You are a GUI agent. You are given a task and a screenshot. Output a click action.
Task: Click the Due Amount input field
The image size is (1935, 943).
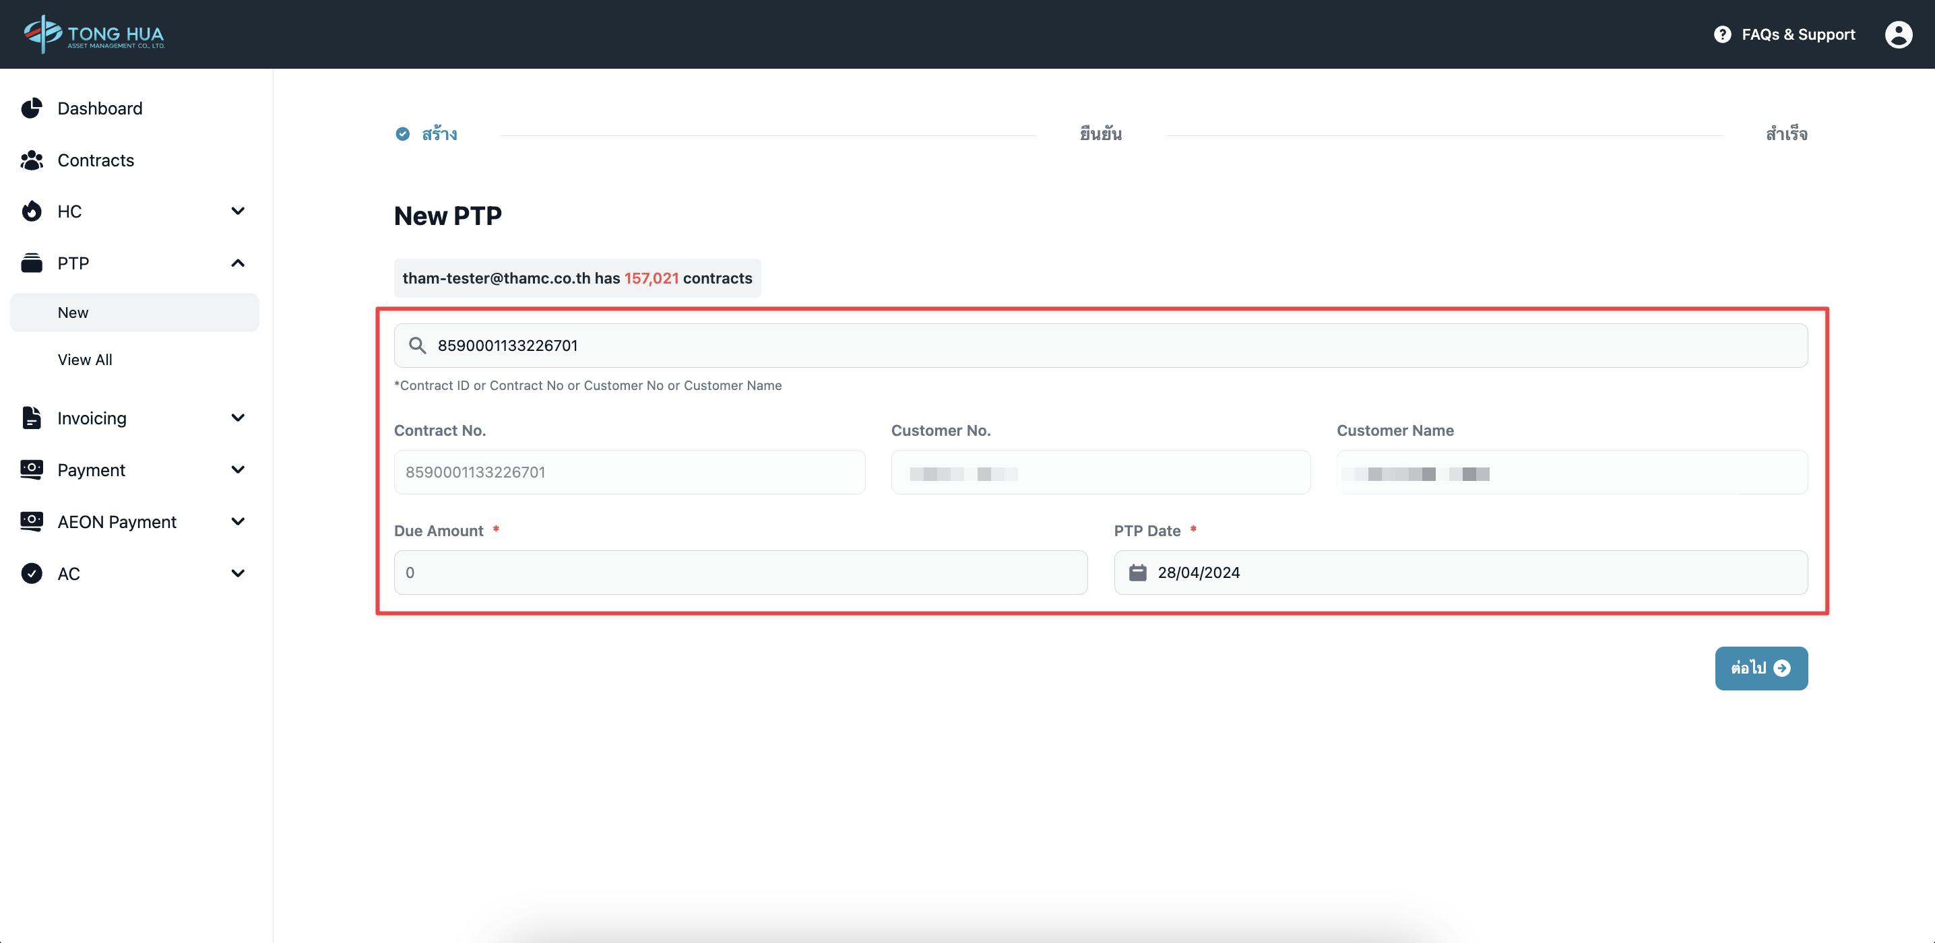[x=740, y=571]
